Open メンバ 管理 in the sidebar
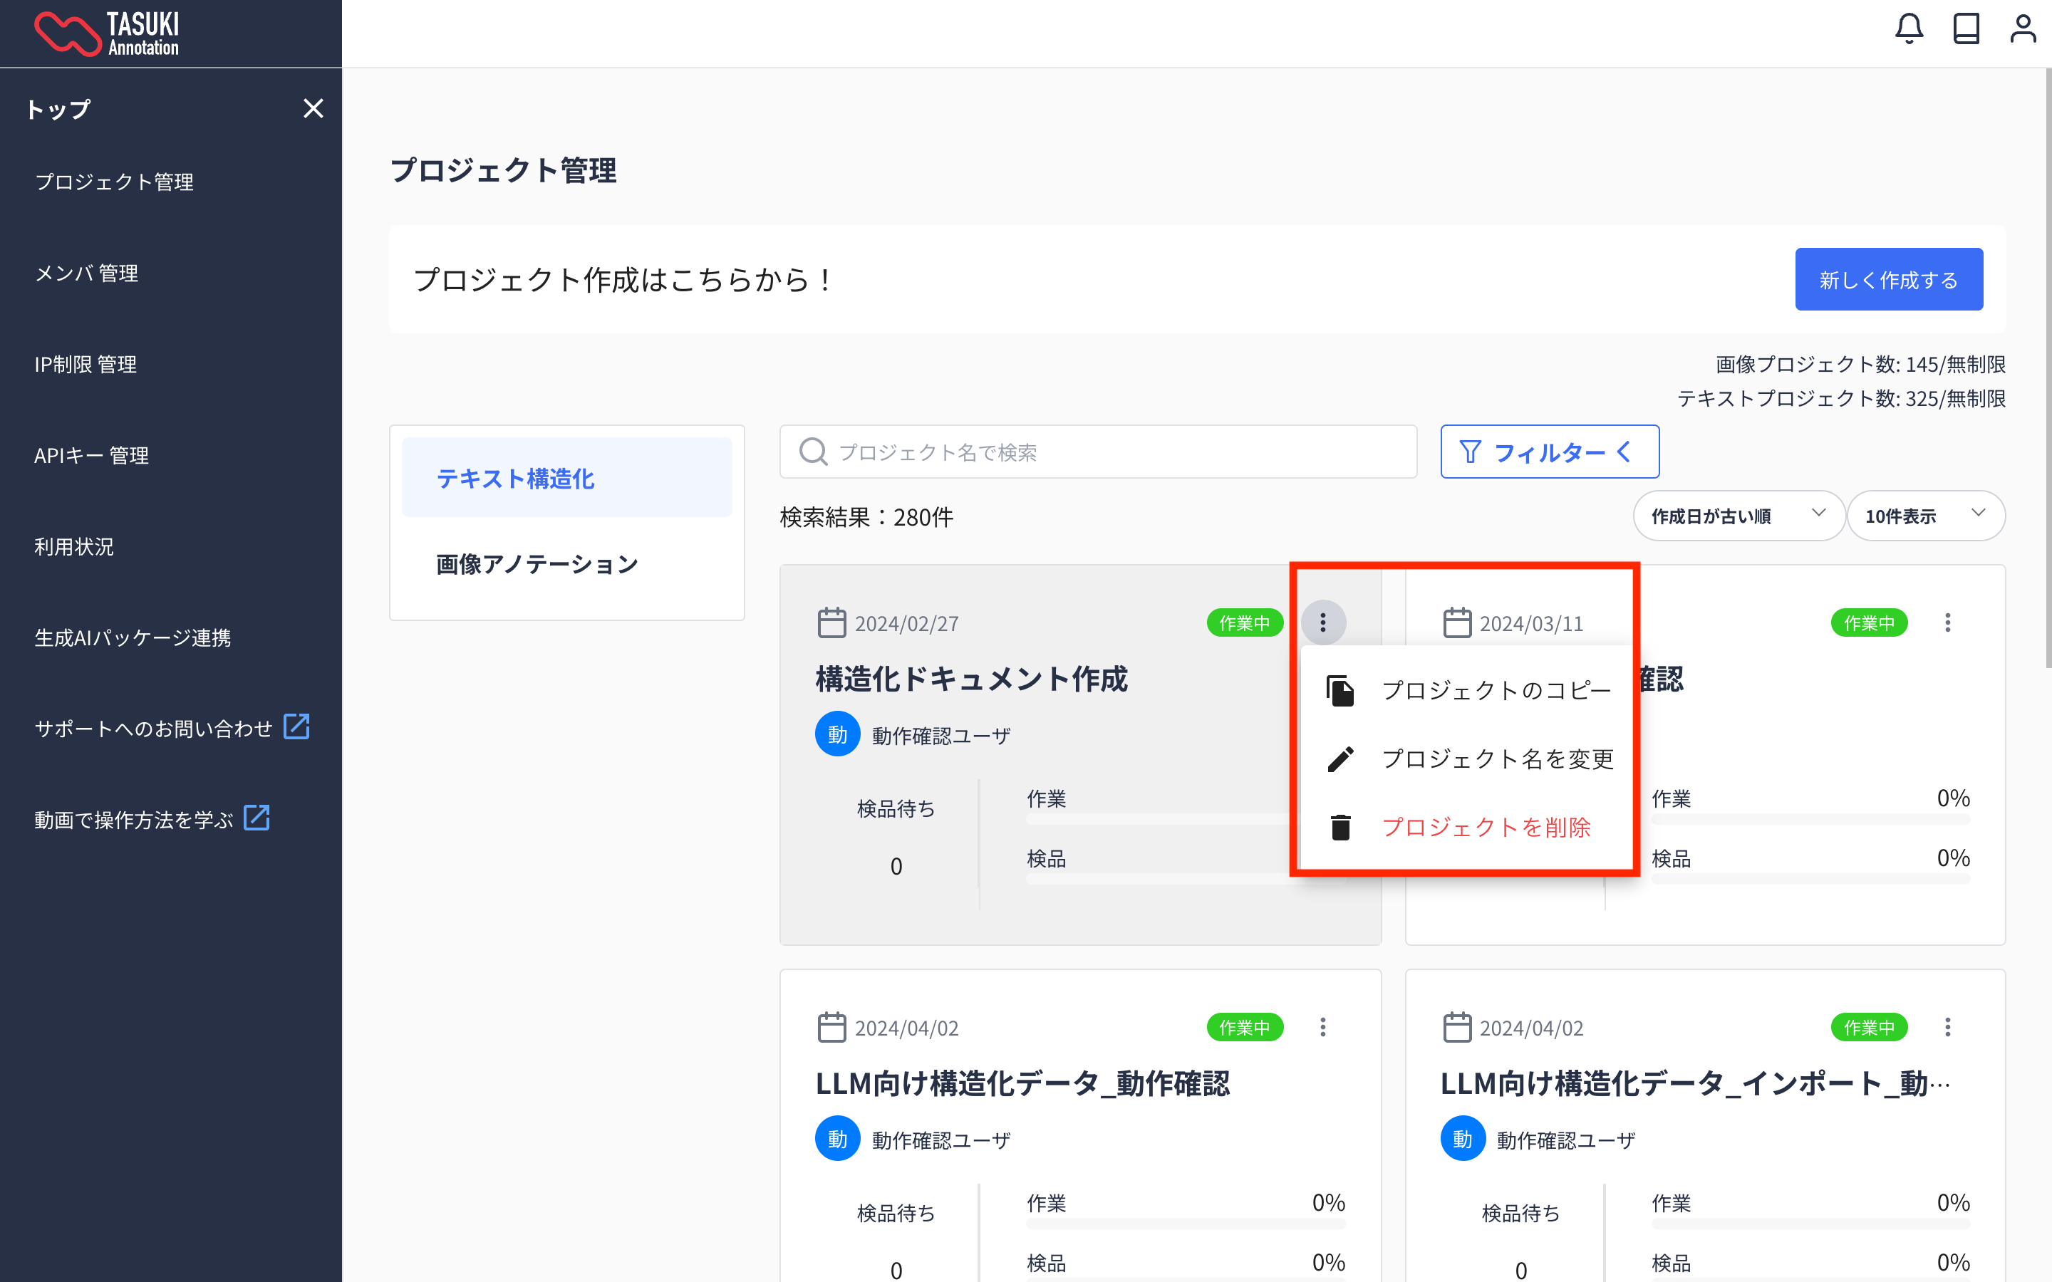Image resolution: width=2052 pixels, height=1282 pixels. pos(86,273)
